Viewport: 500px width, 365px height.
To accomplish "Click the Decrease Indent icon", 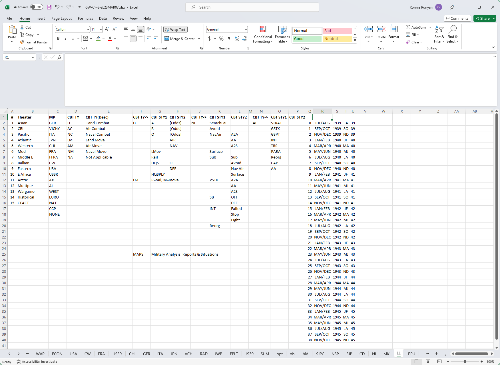I will (x=149, y=39).
